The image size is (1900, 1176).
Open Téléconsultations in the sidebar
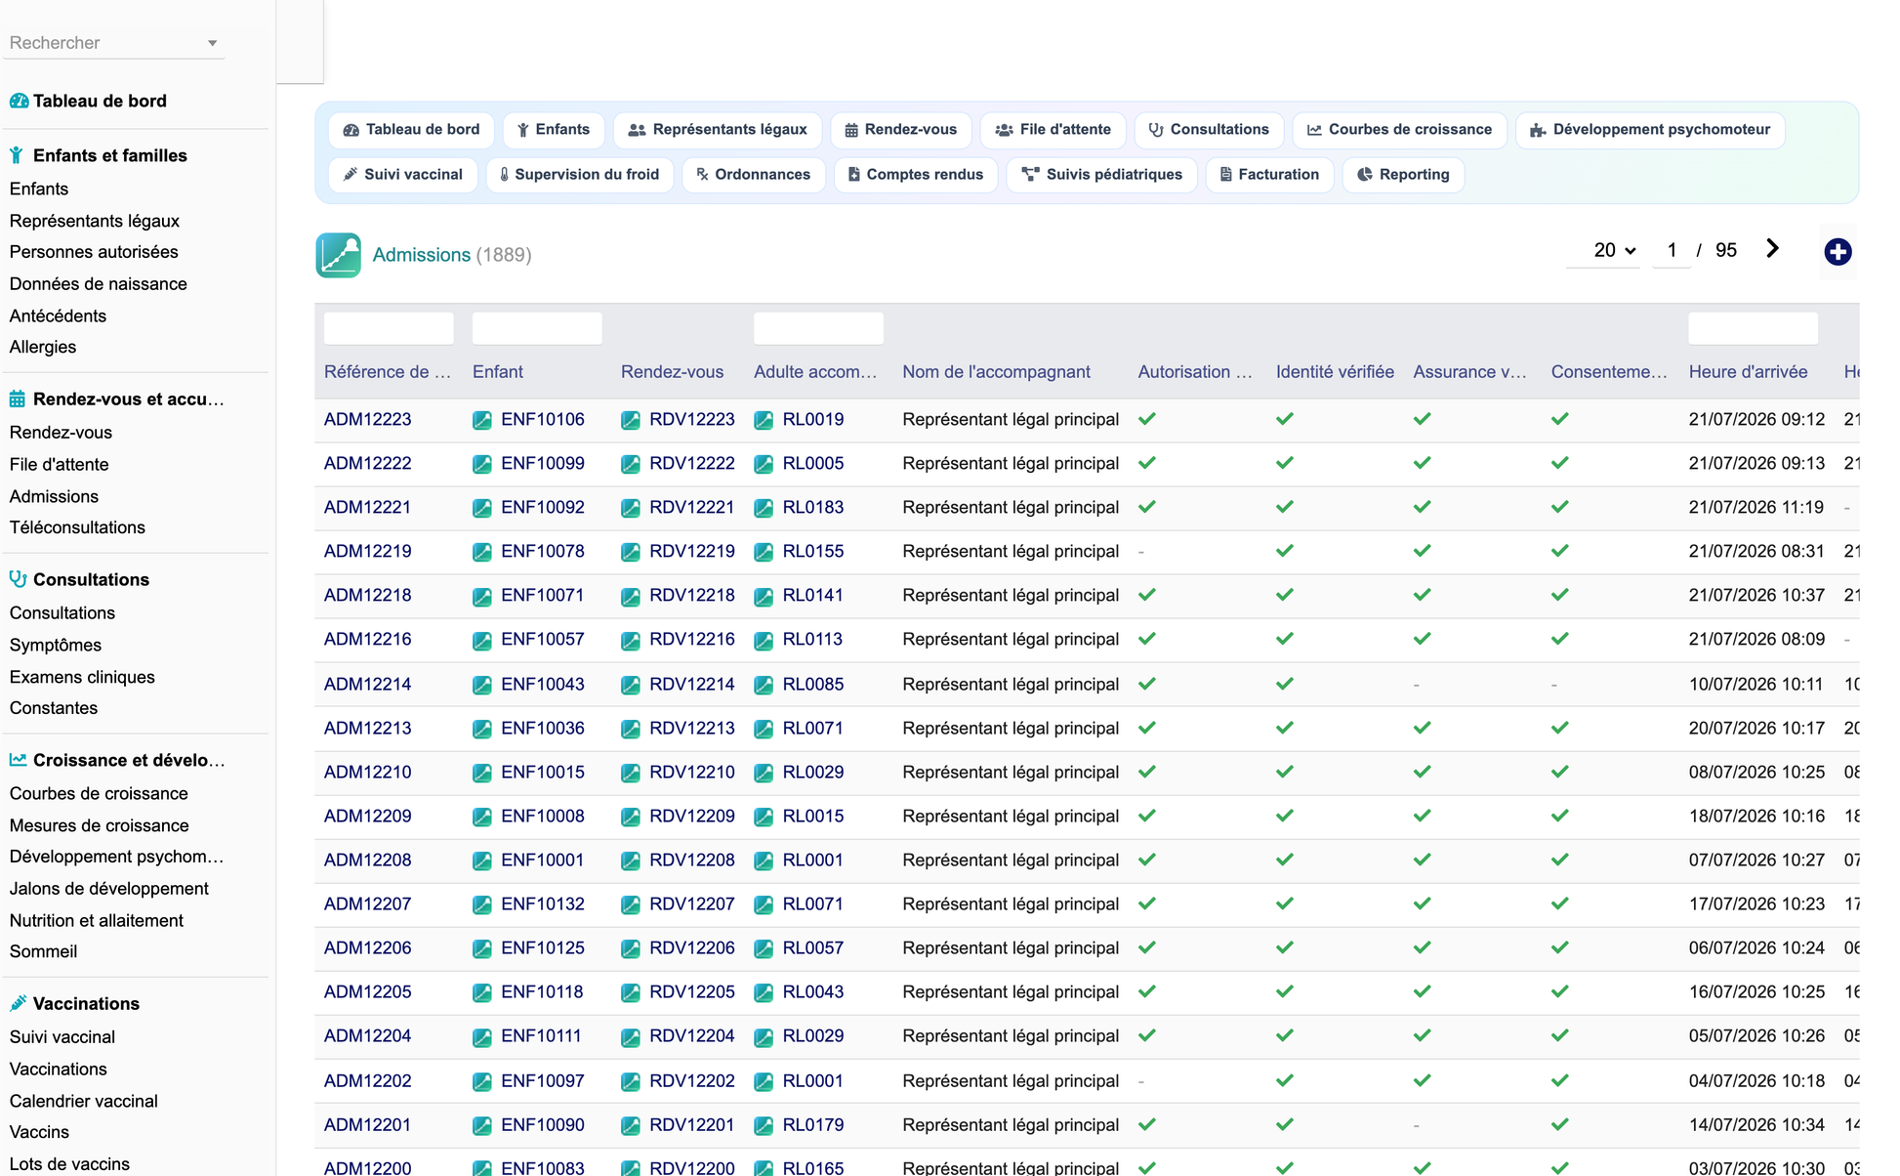click(x=77, y=527)
